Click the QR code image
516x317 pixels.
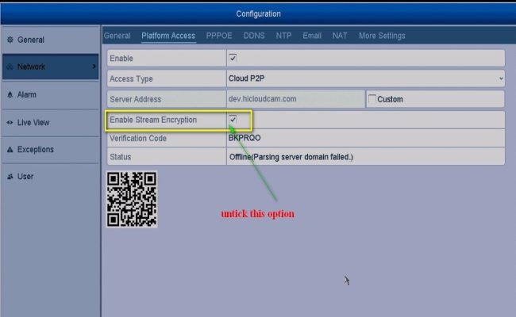pyautogui.click(x=132, y=199)
